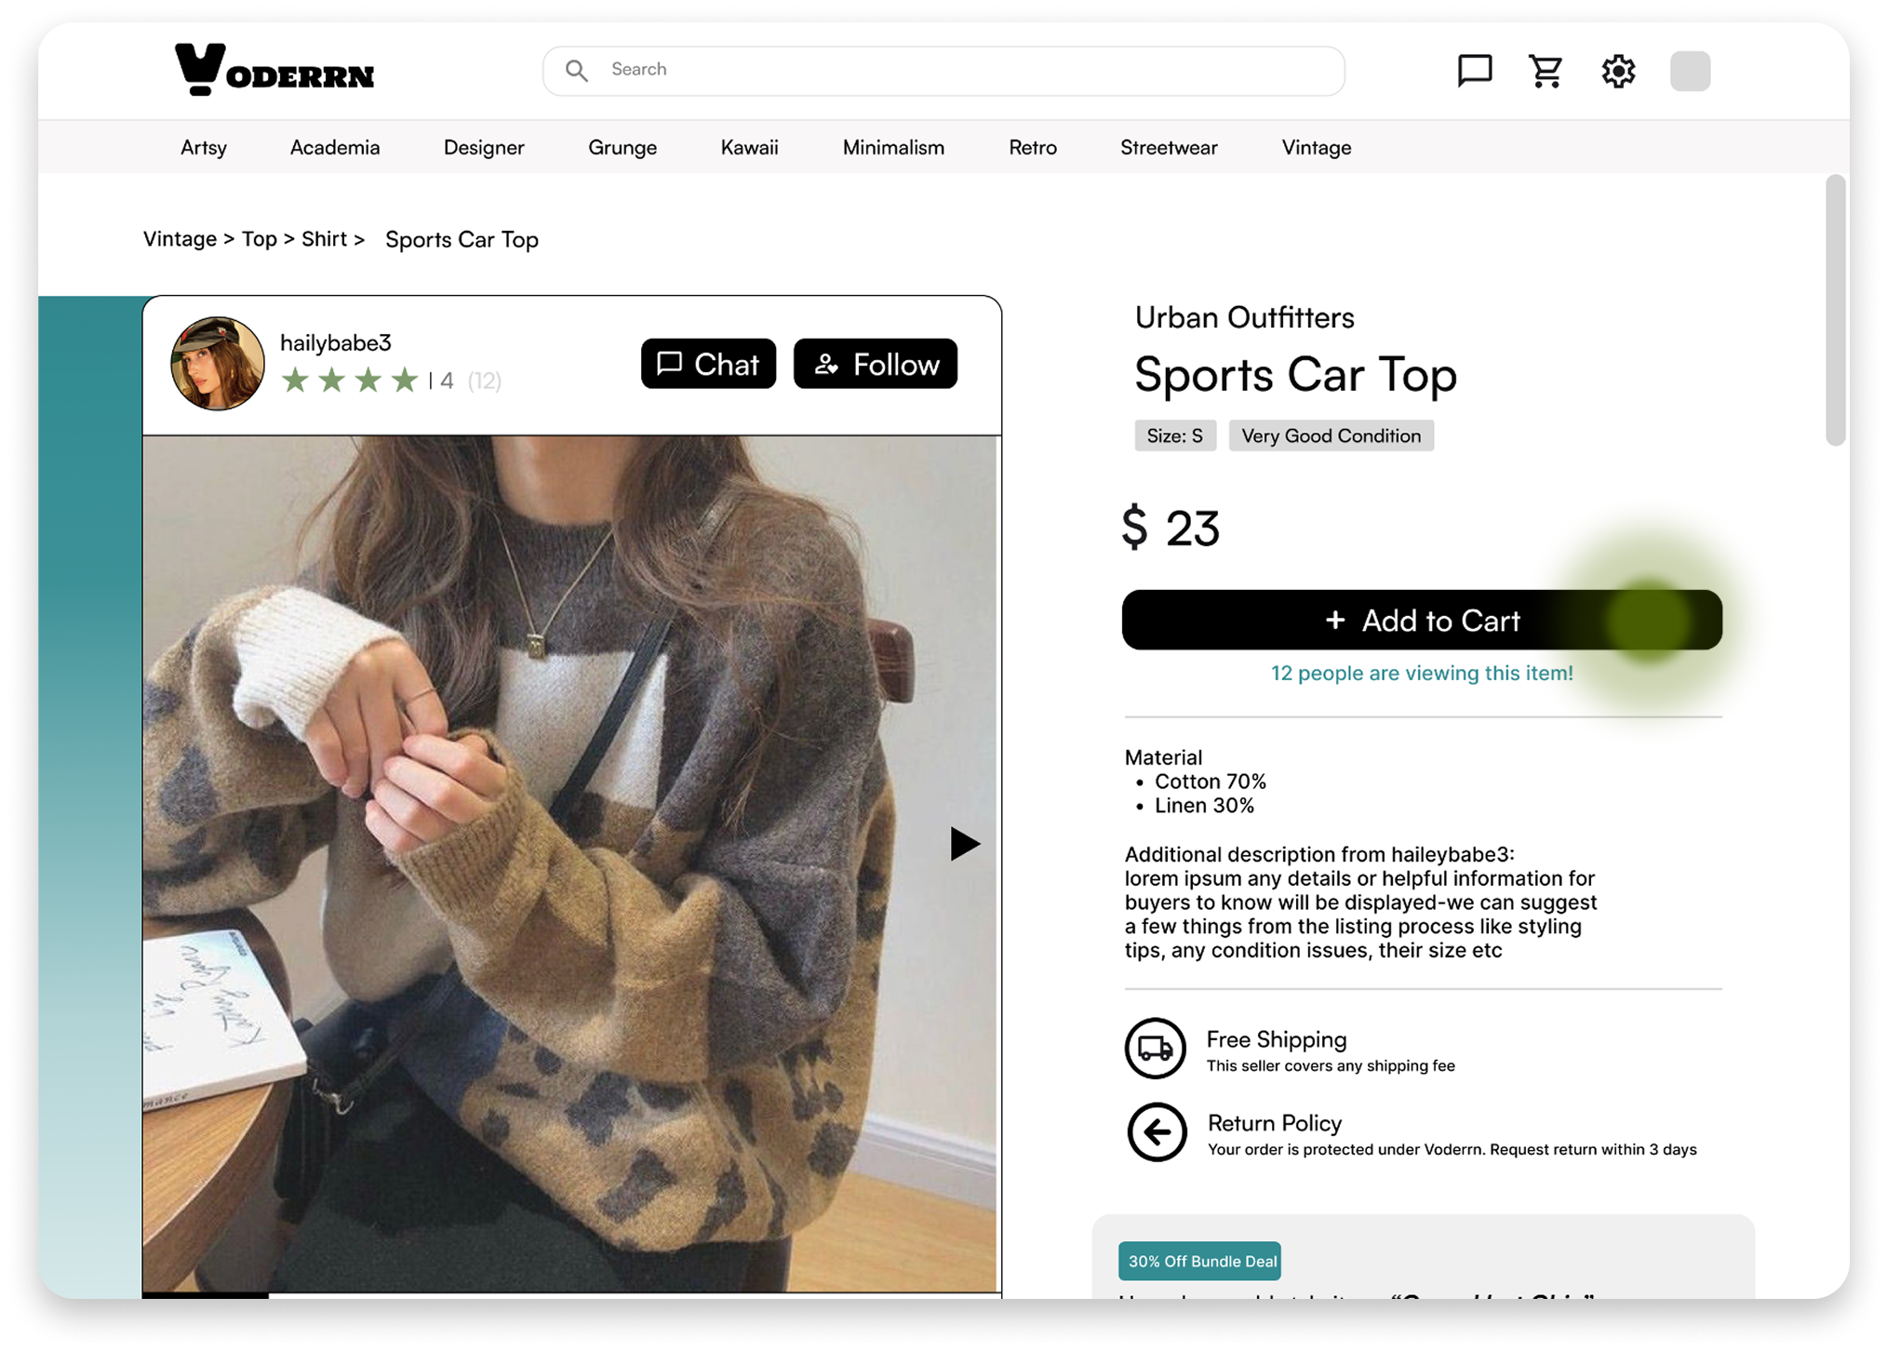Image resolution: width=1887 pixels, height=1351 pixels.
Task: Open settings gear icon
Action: point(1618,71)
